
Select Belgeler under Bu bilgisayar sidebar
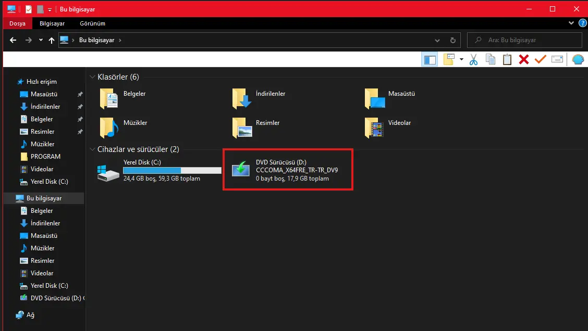click(x=42, y=211)
